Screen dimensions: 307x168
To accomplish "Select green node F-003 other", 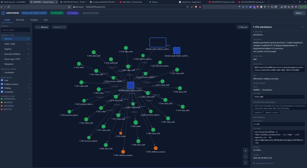I will tap(136, 123).
